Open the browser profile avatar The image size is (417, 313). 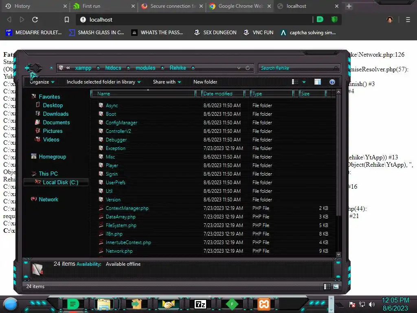390,20
